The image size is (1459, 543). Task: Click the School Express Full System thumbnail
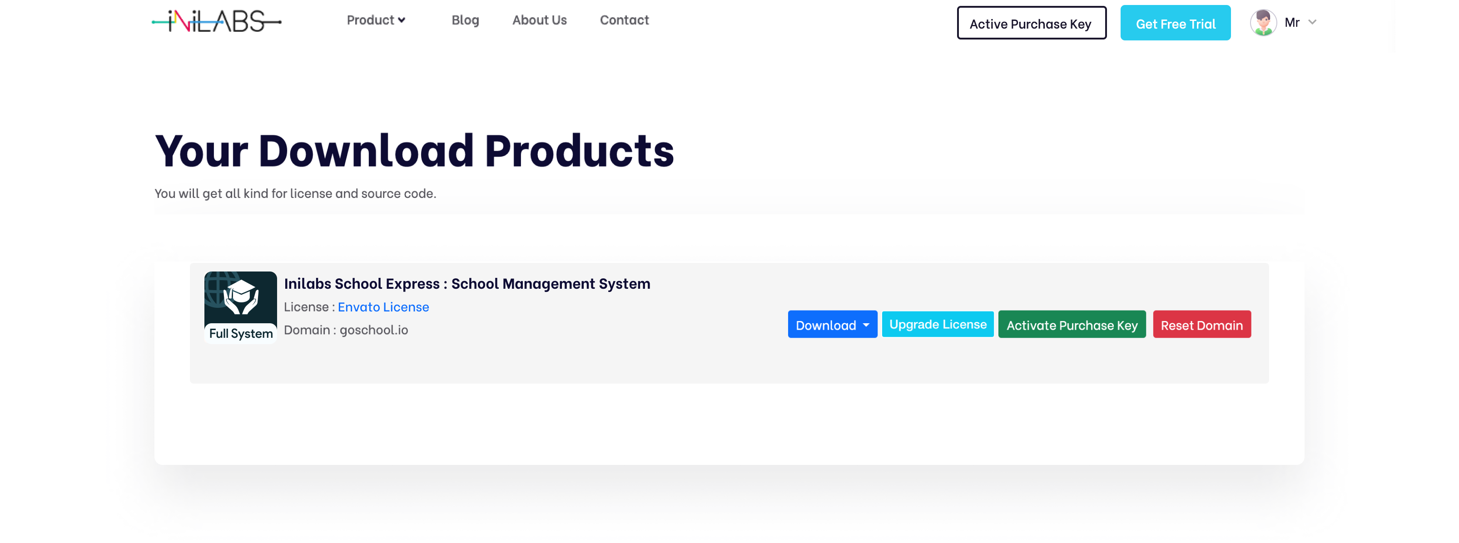point(241,307)
